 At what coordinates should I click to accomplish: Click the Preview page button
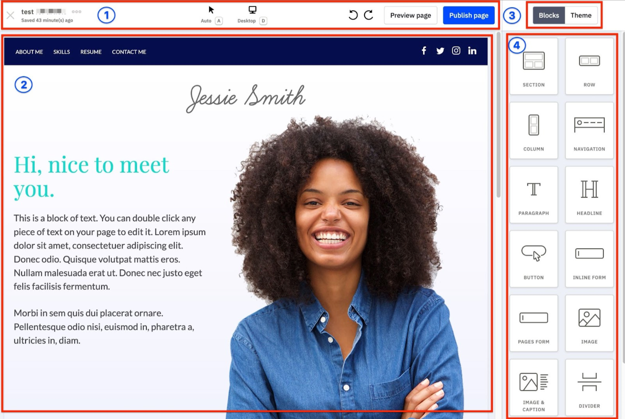click(x=410, y=15)
